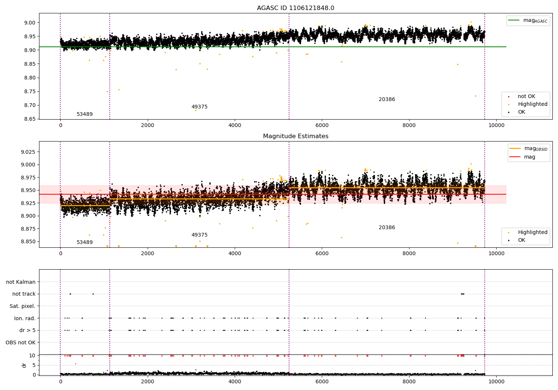Image resolution: width=558 pixels, height=390 pixels.
Task: Click y-axis tick 8.850 on middle plot
Action: (28, 242)
